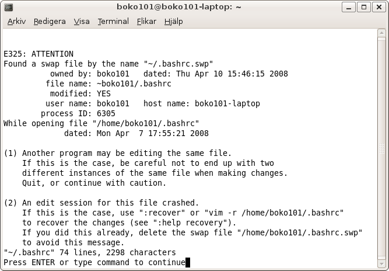Screen dimensions: 389x271
Task: Click the window title boko101@boko101-laptop
Action: coord(179,6)
